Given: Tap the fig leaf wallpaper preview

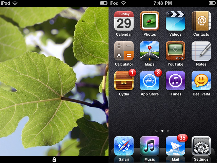Looking at the screenshot, I should tap(54, 81).
